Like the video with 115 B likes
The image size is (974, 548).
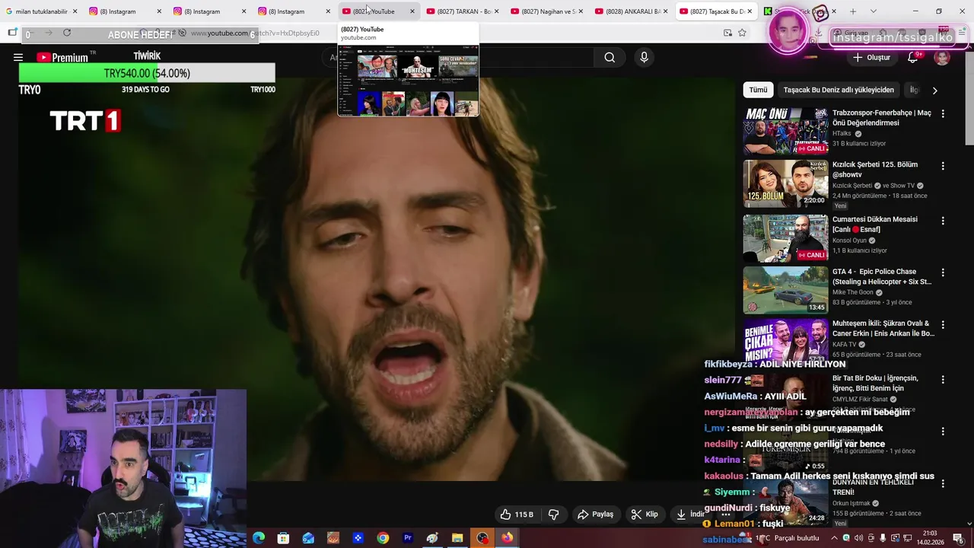pos(517,515)
